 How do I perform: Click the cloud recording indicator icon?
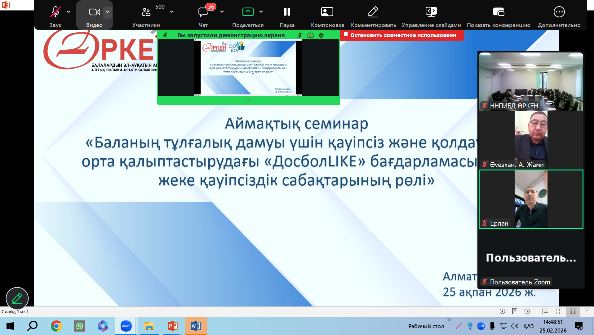pyautogui.click(x=310, y=35)
